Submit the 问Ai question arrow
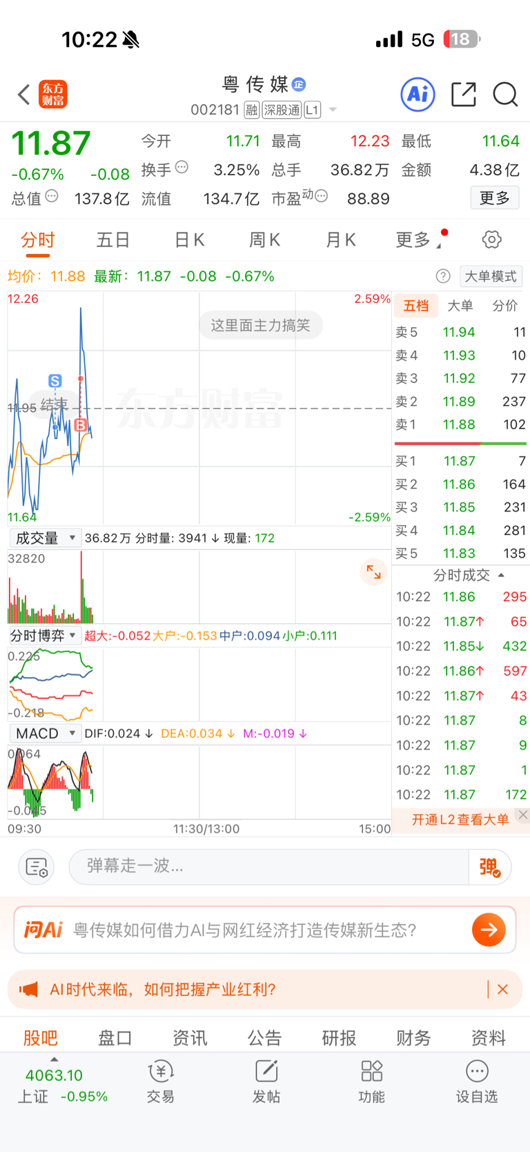The image size is (530, 1152). (x=489, y=930)
